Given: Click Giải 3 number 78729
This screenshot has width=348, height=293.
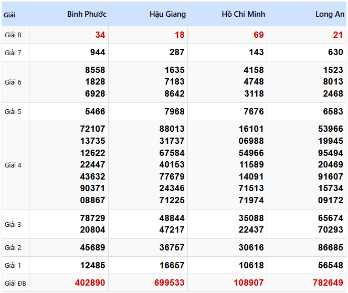Looking at the screenshot, I should pyautogui.click(x=92, y=218).
